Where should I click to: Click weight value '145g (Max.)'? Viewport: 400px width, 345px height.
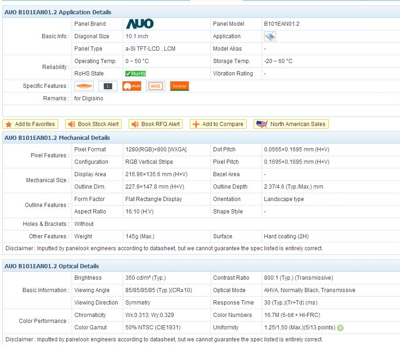click(x=140, y=236)
